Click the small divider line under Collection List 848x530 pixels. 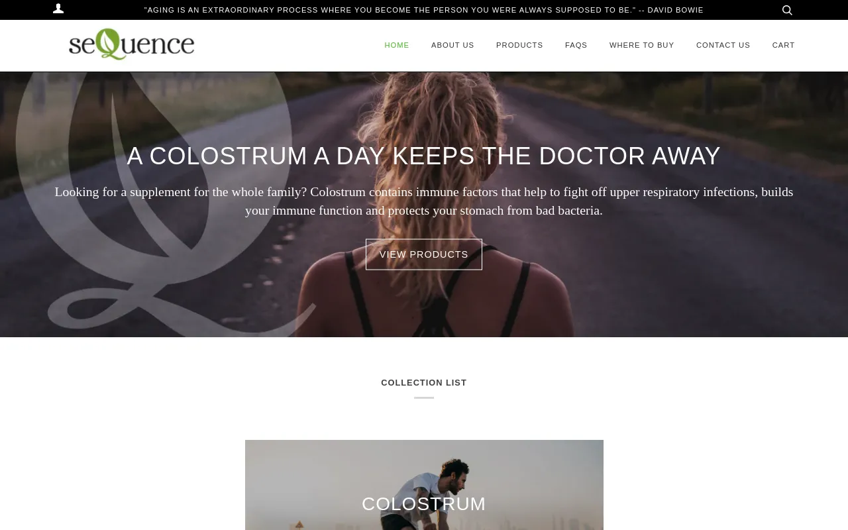click(424, 398)
